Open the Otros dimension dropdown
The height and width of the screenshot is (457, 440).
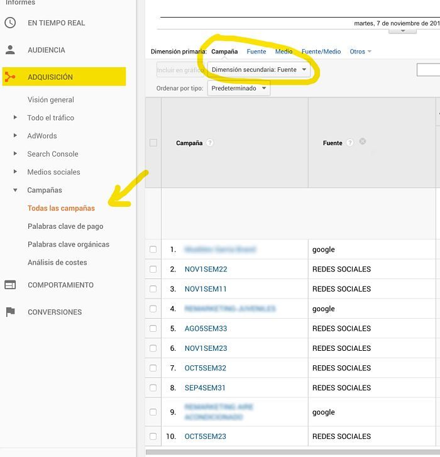(360, 52)
